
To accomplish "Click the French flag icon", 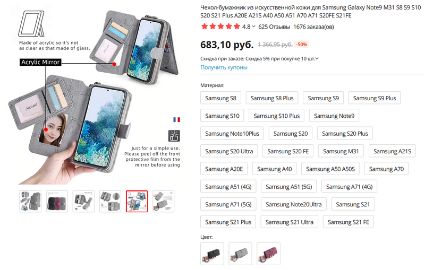I will pyautogui.click(x=176, y=119).
